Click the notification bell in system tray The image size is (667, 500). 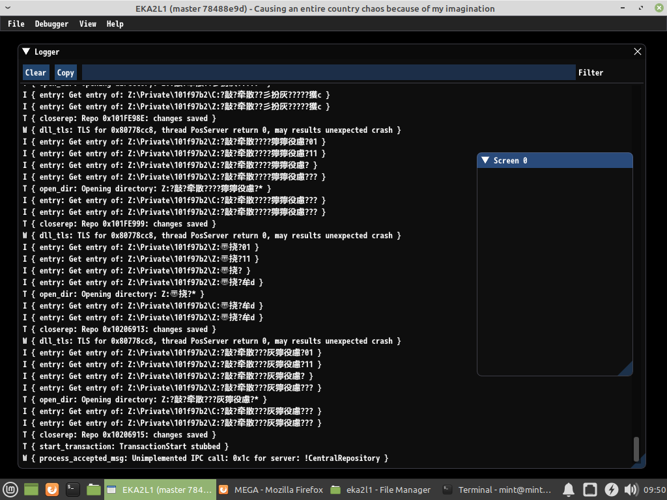pyautogui.click(x=567, y=489)
